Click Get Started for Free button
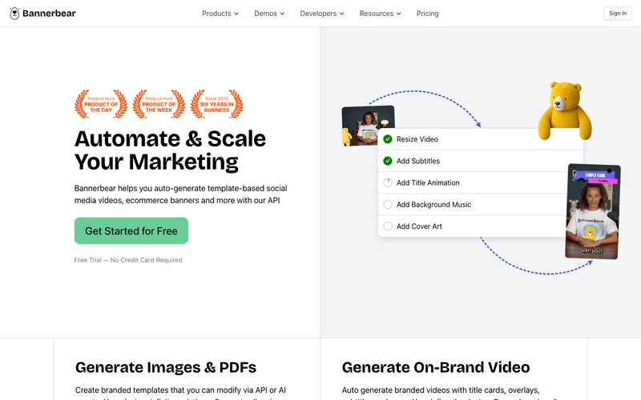The height and width of the screenshot is (400, 641). click(x=131, y=230)
